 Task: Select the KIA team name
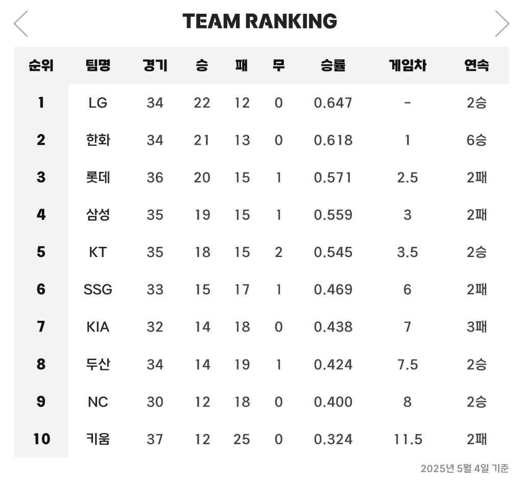pyautogui.click(x=98, y=327)
